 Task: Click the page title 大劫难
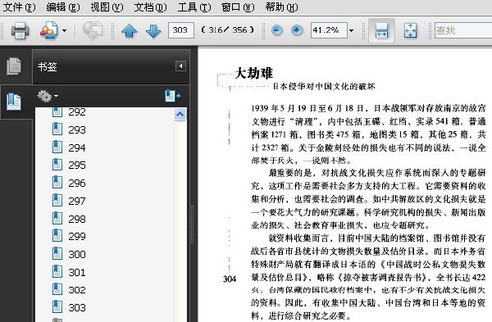coord(254,73)
